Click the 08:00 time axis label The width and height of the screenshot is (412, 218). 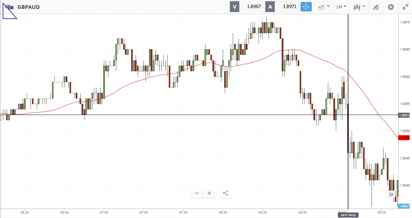point(223,213)
